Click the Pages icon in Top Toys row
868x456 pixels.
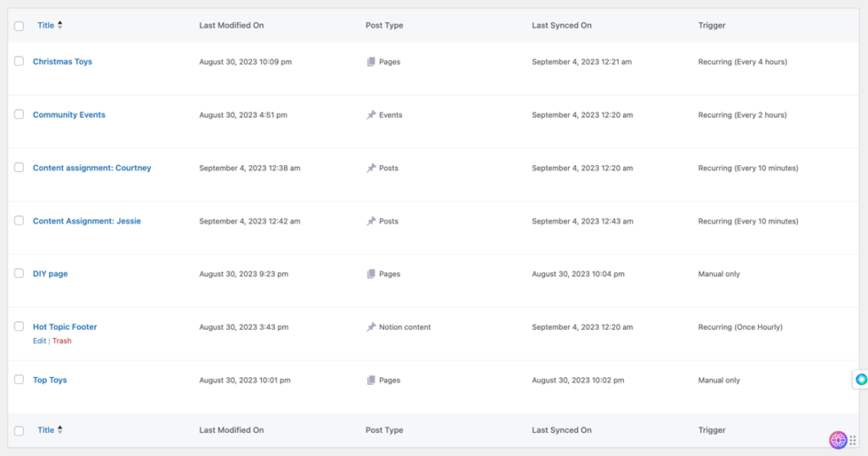coord(370,381)
